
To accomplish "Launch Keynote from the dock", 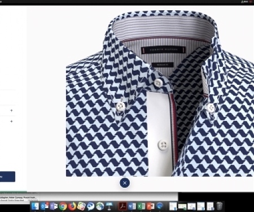I will (109, 206).
